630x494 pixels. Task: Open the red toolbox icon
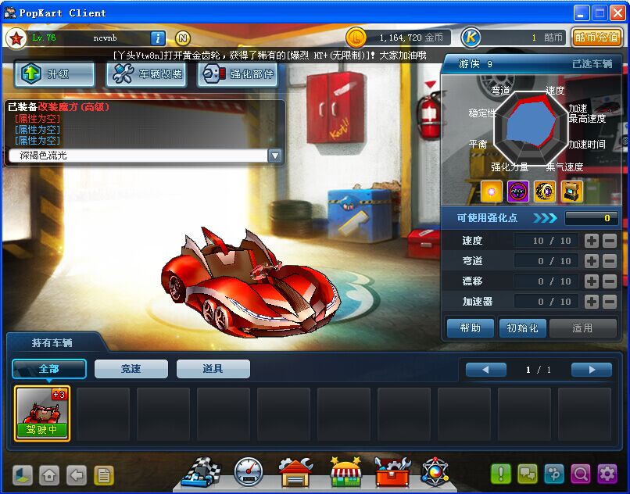pos(392,472)
